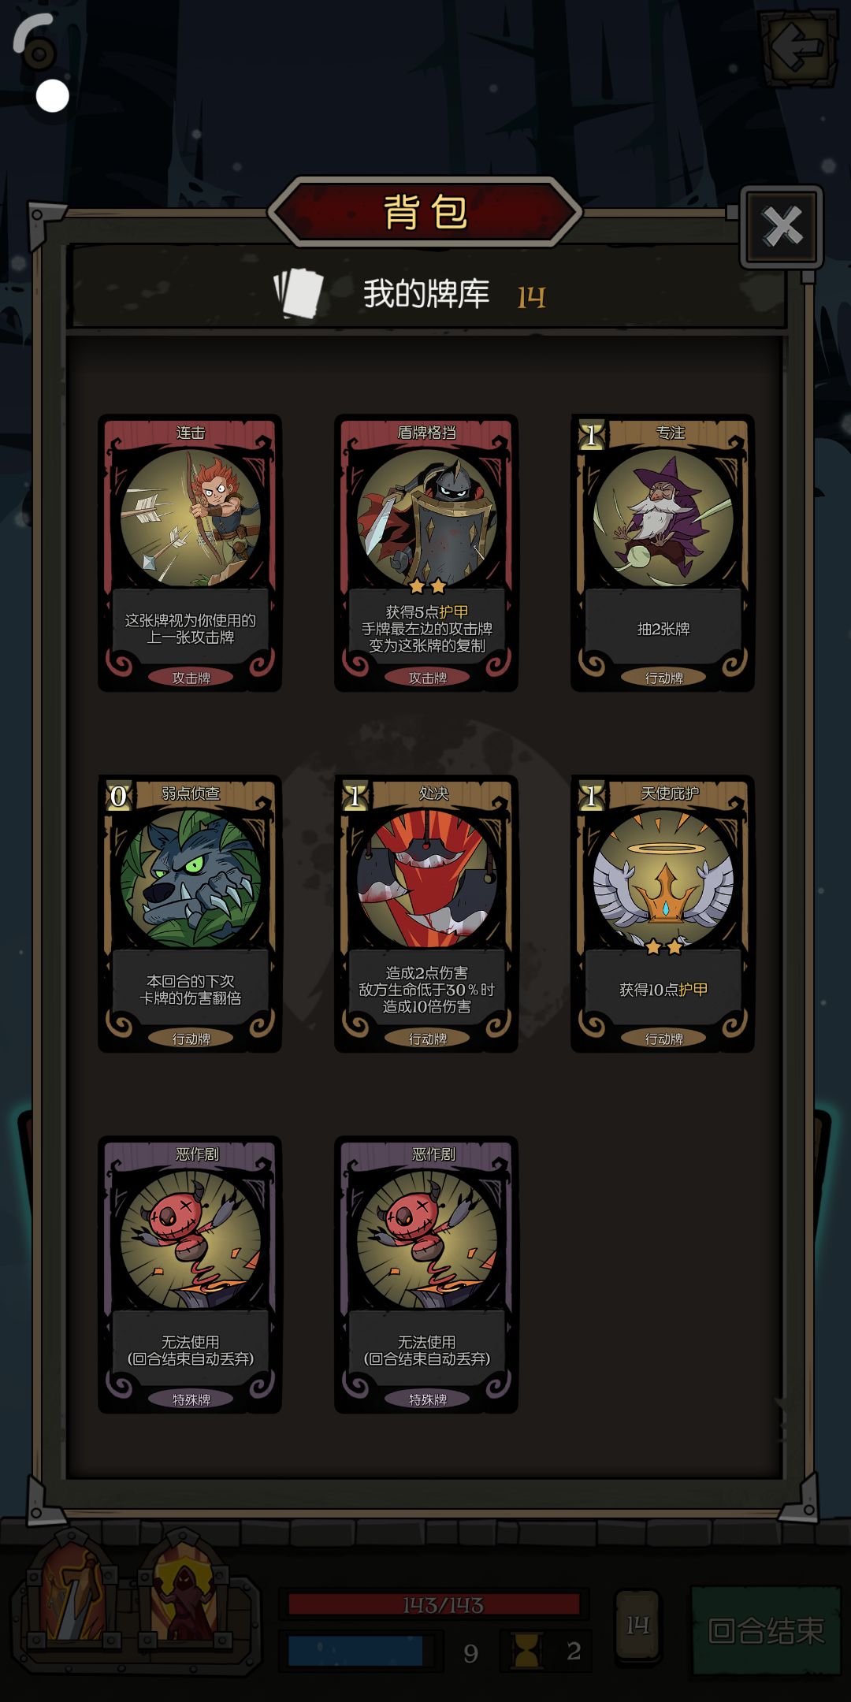Click the red health bar 143/143
The height and width of the screenshot is (1702, 851).
[x=435, y=1605]
